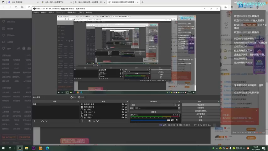
Task: Click the 开始录制 start recording button
Action: tap(201, 108)
